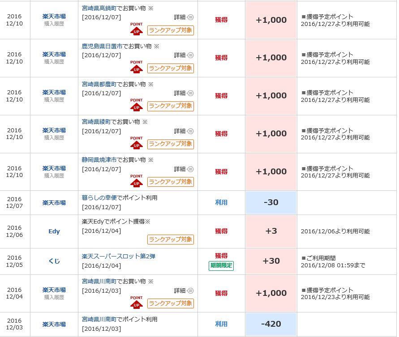The width and height of the screenshot is (399, 337).
Task: Open the くじ service link
Action: 54,261
